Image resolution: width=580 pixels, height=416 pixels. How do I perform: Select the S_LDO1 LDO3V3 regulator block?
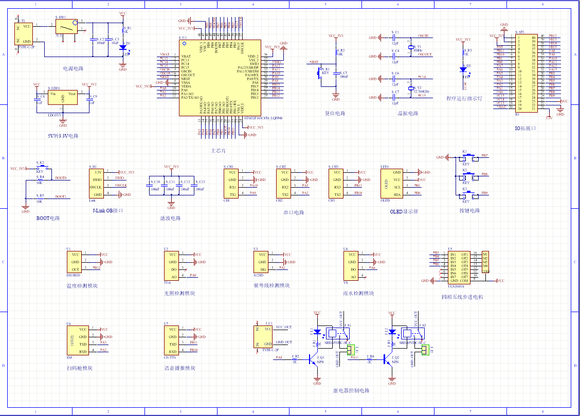pos(63,97)
